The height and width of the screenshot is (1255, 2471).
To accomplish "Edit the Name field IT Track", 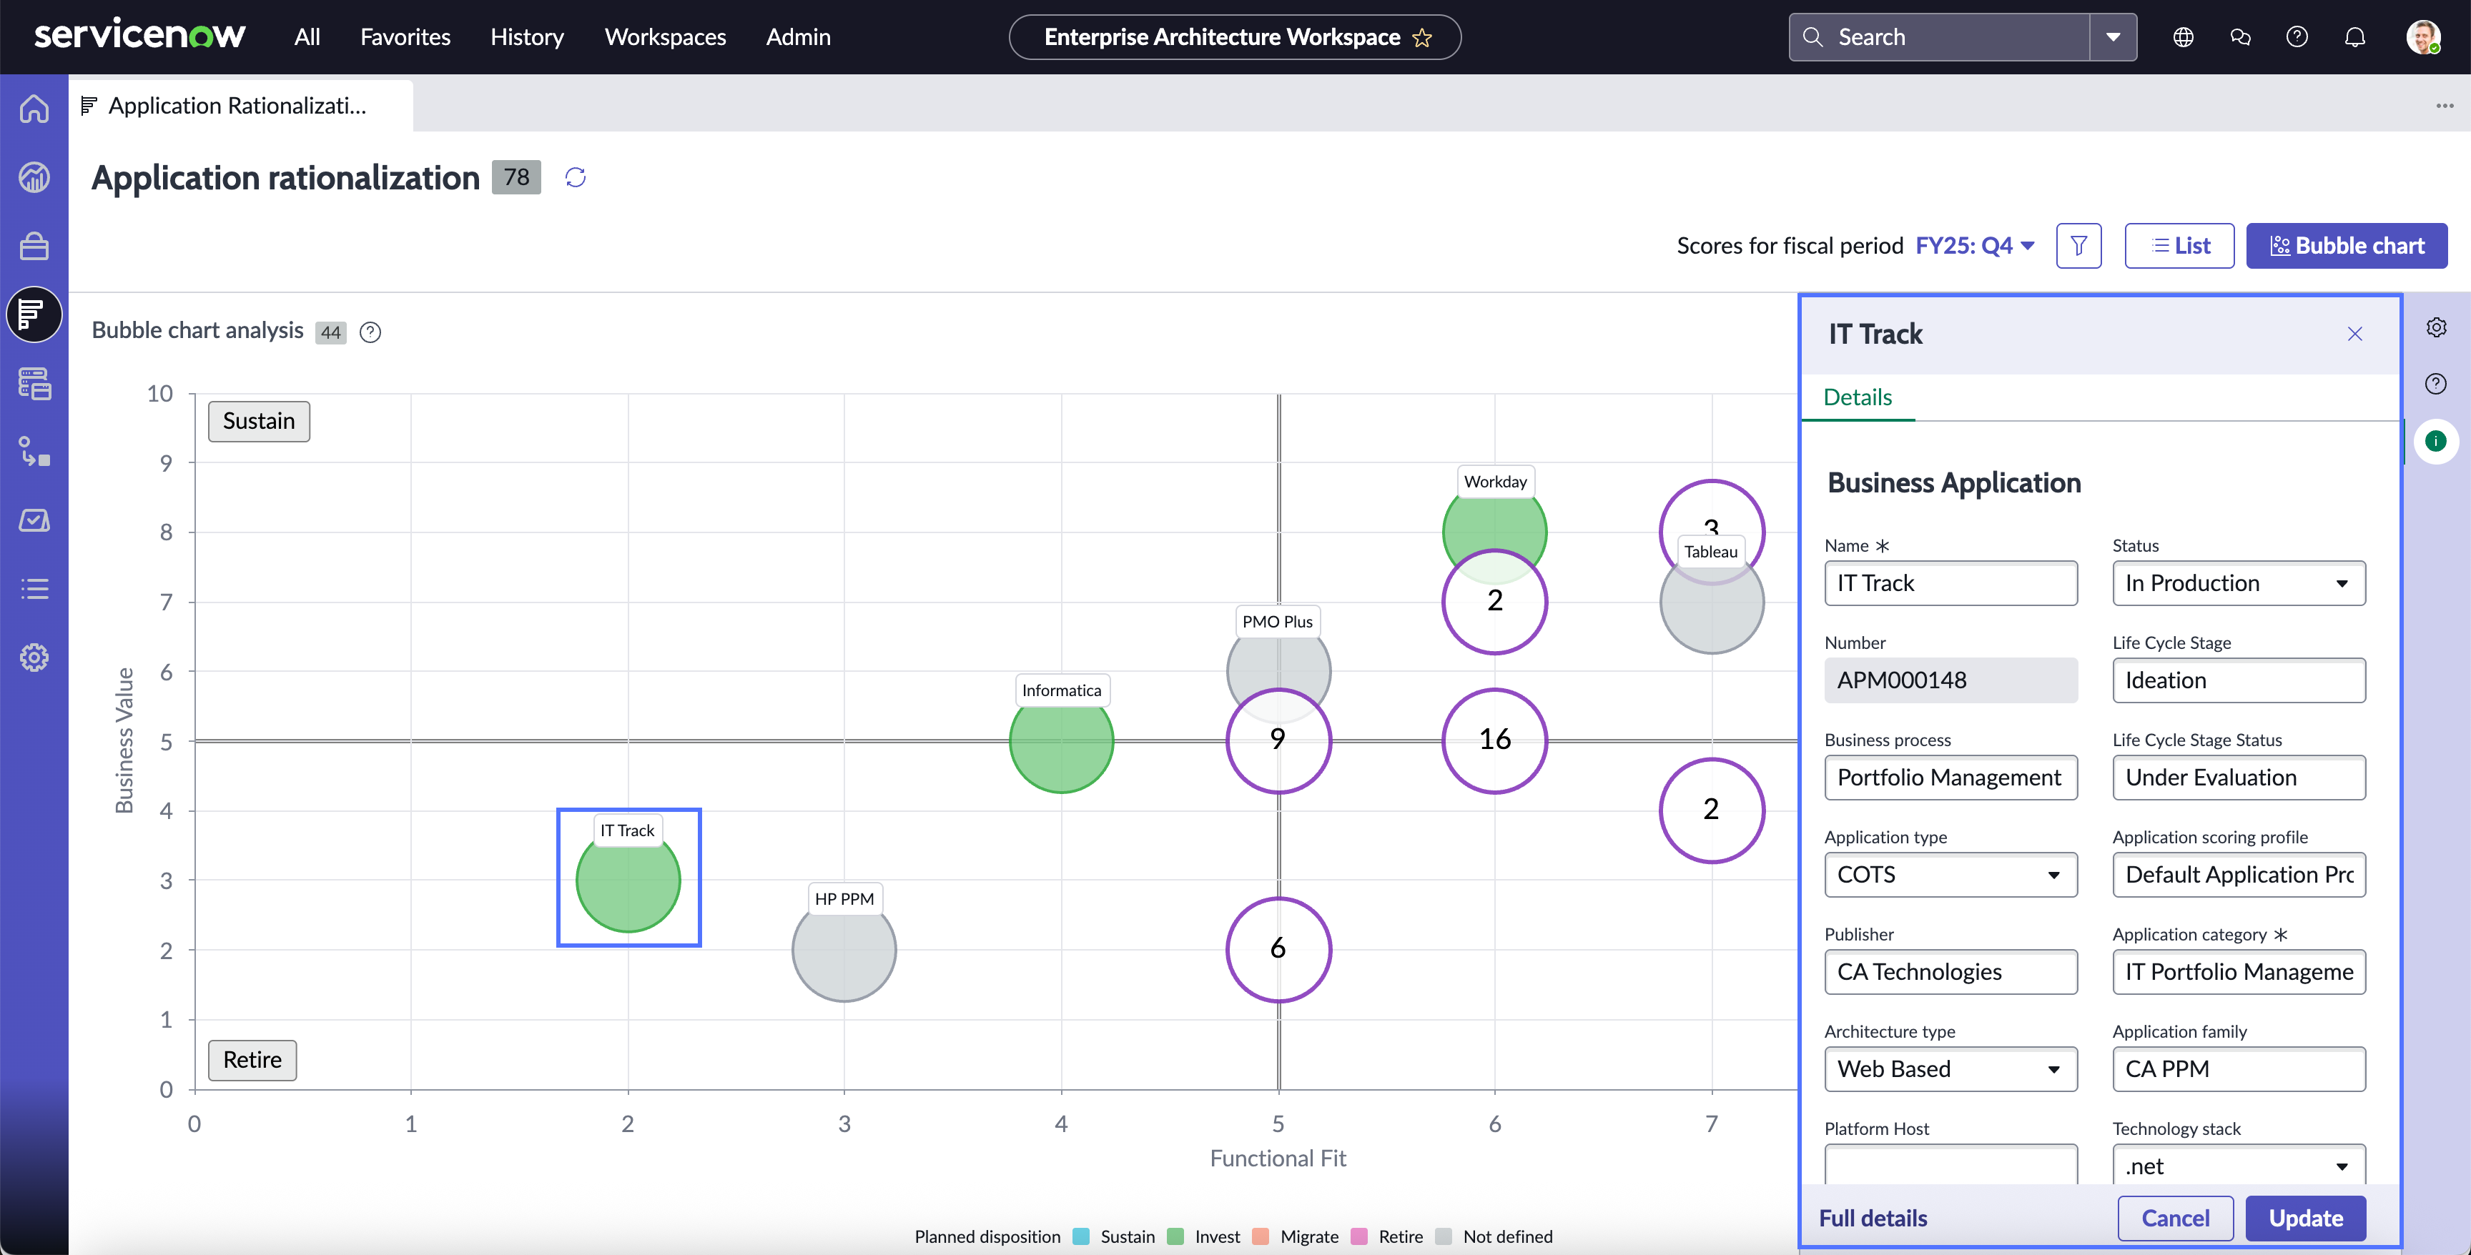I will point(1951,584).
